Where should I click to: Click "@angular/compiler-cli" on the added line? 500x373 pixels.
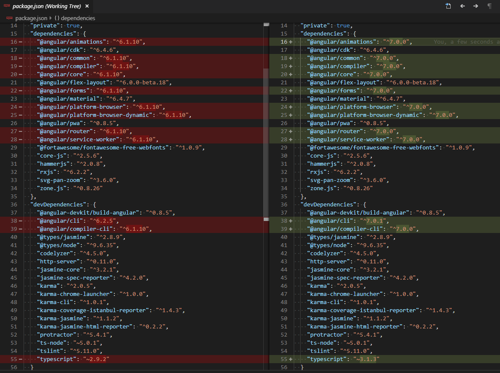pyautogui.click(x=345, y=229)
